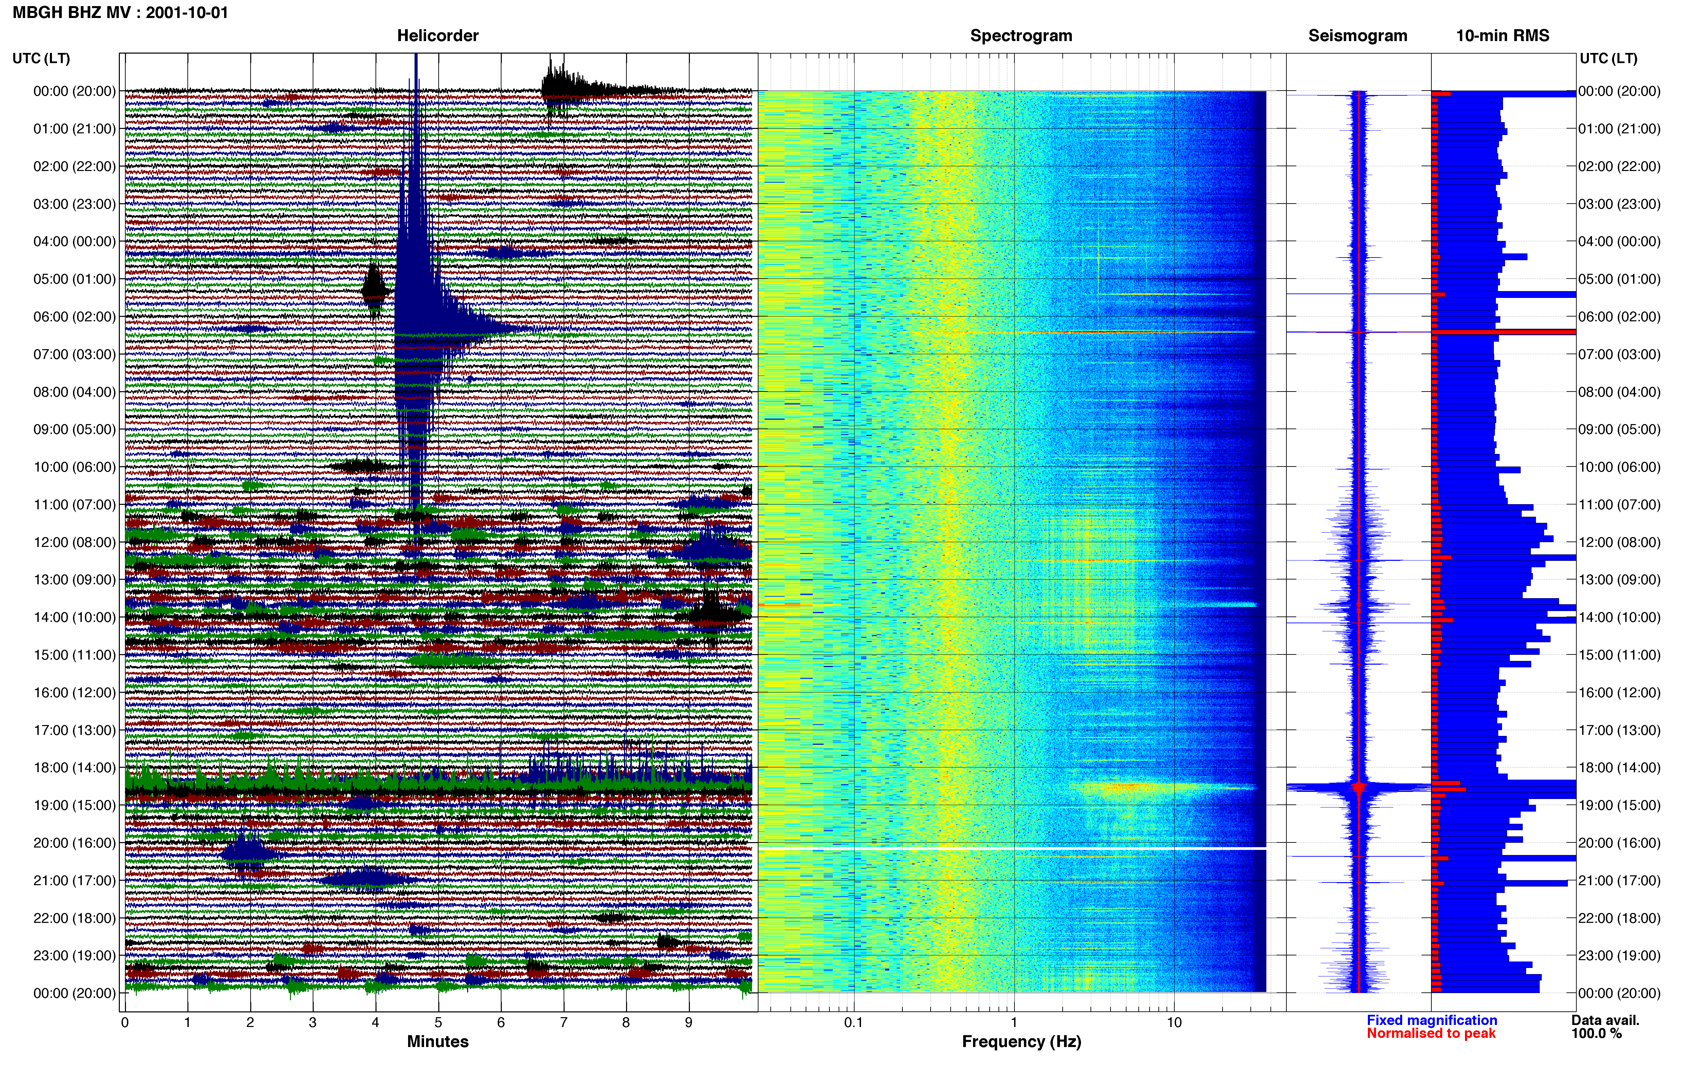Click the '0.1' frequency tick label
Viewport: 1704px width, 1065px height.
click(x=854, y=1022)
